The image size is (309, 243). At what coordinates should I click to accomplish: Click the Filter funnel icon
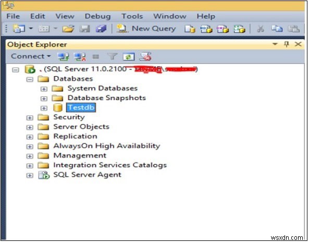(112, 57)
